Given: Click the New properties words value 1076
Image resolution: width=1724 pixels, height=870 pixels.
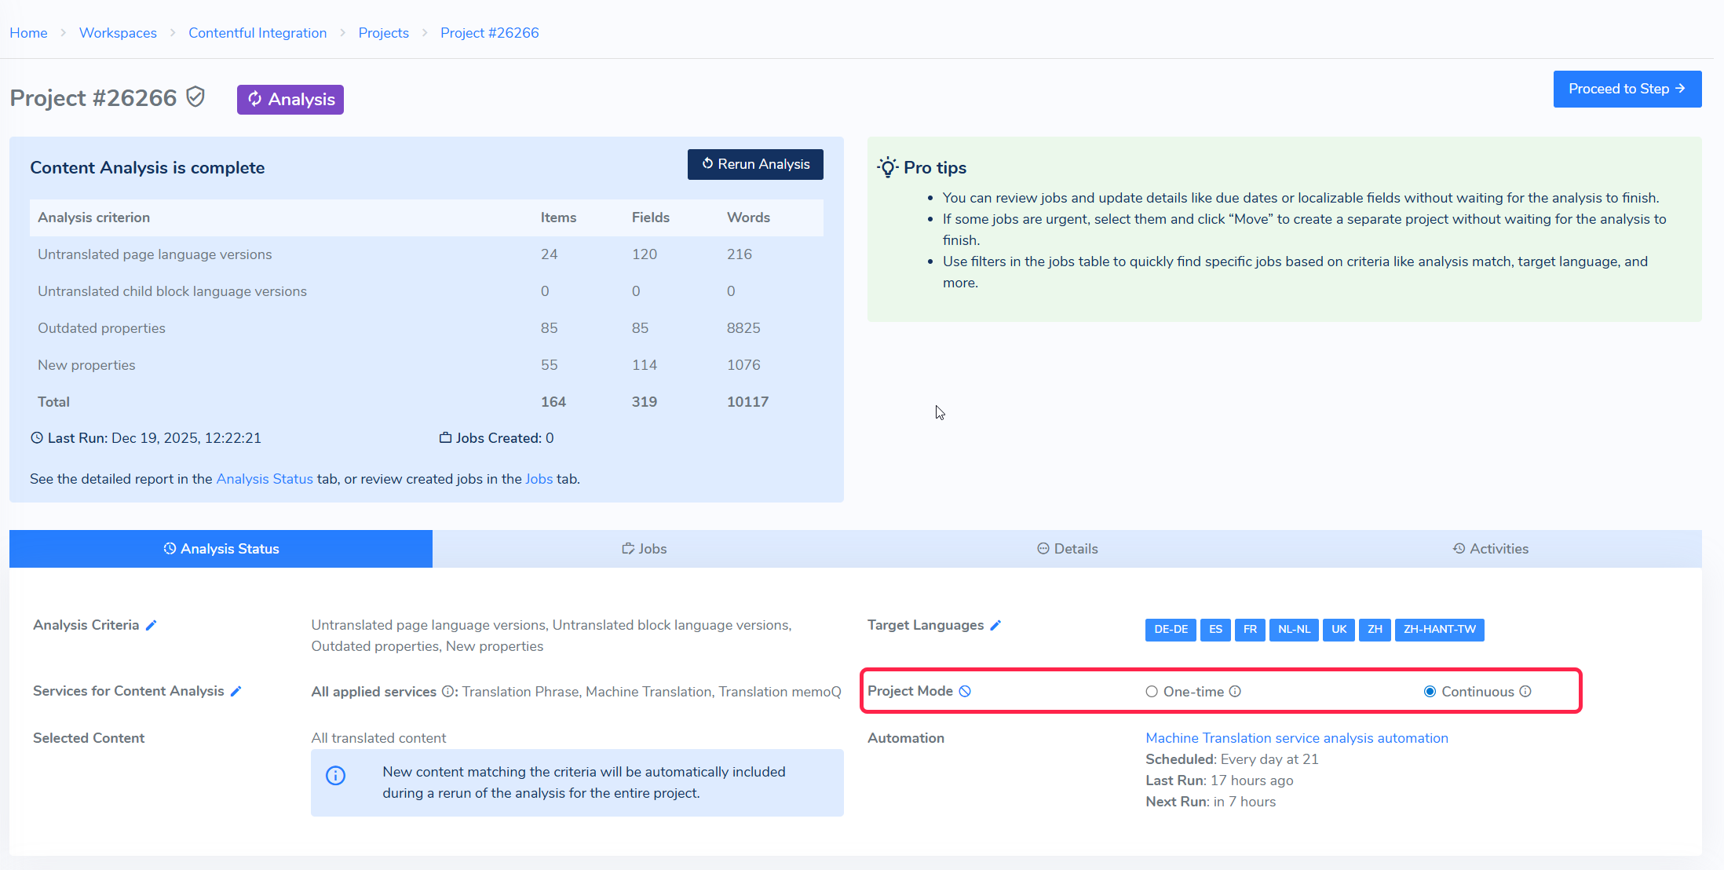Looking at the screenshot, I should click(743, 365).
